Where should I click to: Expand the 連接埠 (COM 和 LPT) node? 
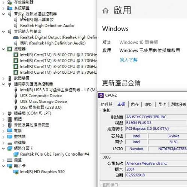click(3, 113)
